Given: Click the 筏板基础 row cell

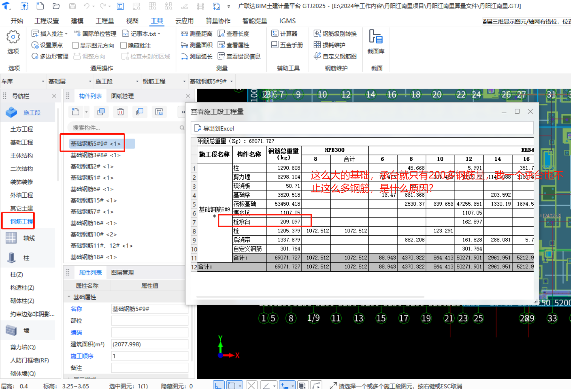Looking at the screenshot, I should coord(249,204).
